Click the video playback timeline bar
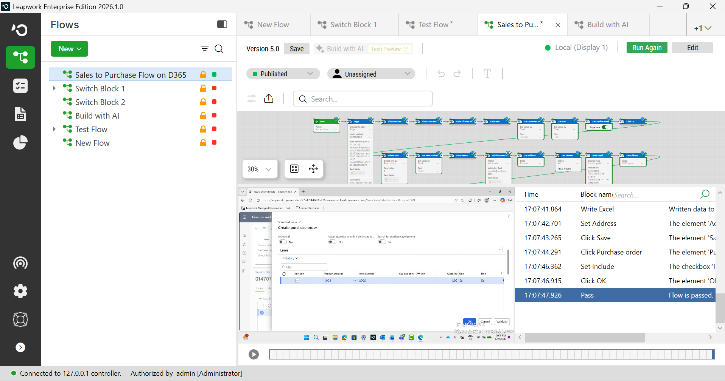Viewport: 725px width, 381px height. [x=492, y=354]
